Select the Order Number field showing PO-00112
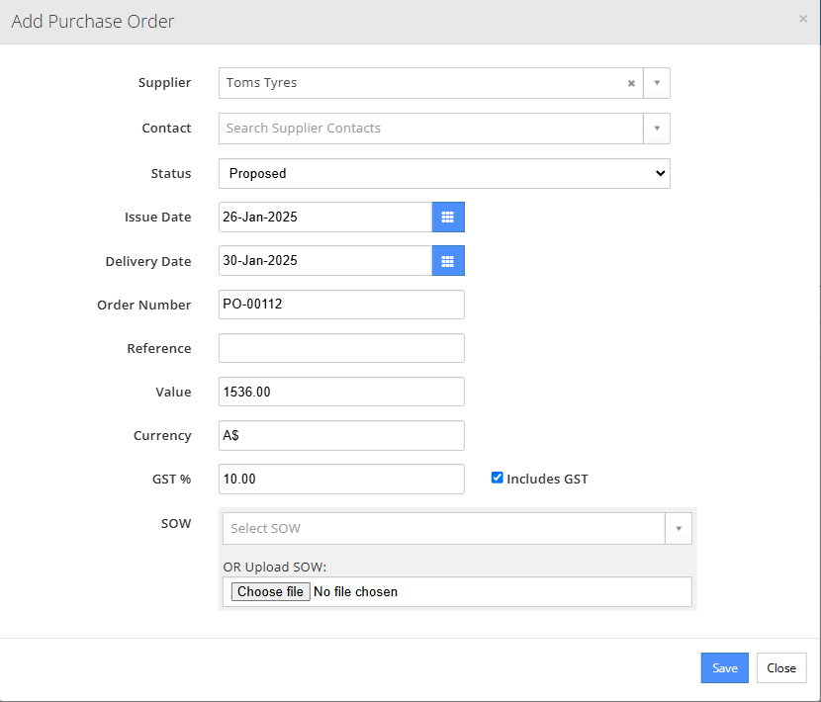This screenshot has width=821, height=702. point(340,305)
